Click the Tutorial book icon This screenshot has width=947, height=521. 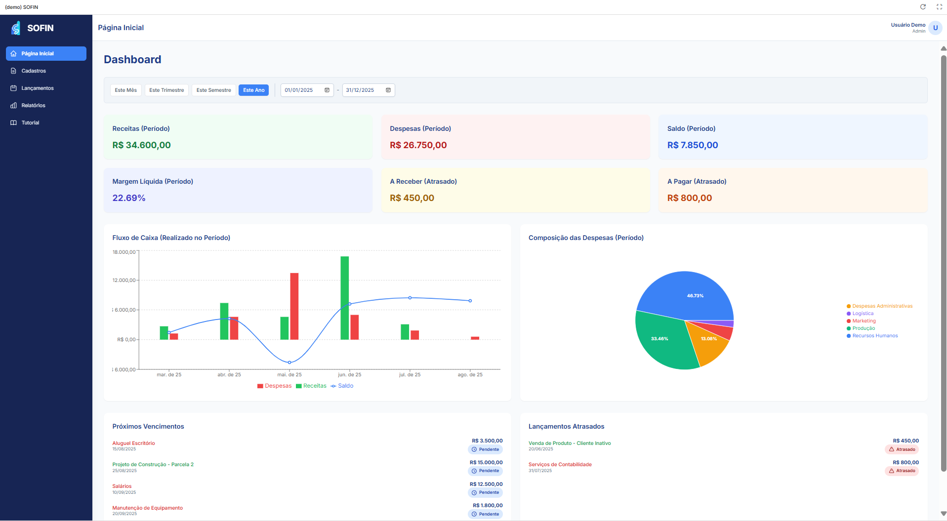(x=13, y=123)
